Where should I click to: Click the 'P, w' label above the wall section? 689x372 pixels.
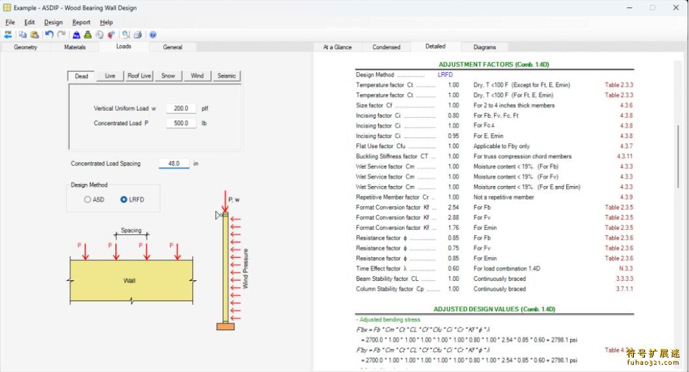click(234, 200)
